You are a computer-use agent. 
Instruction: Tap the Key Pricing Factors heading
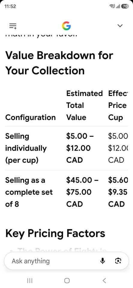[55, 233]
